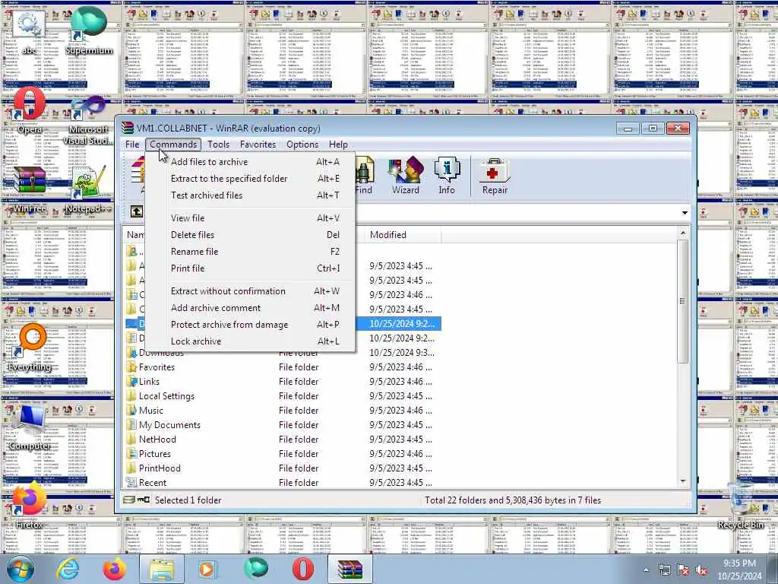Choose Add archive comment
Image resolution: width=778 pixels, height=584 pixels.
point(251,308)
